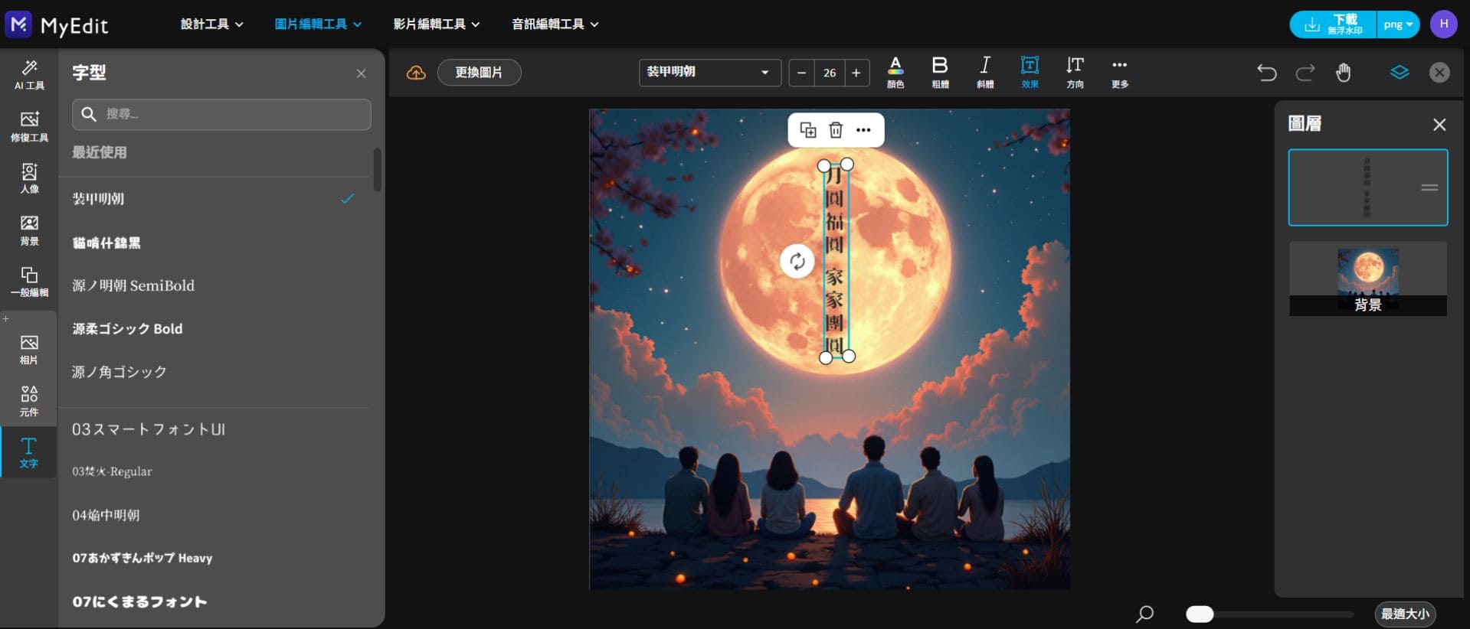Duplicate the selected text box
The width and height of the screenshot is (1470, 629).
click(x=807, y=130)
